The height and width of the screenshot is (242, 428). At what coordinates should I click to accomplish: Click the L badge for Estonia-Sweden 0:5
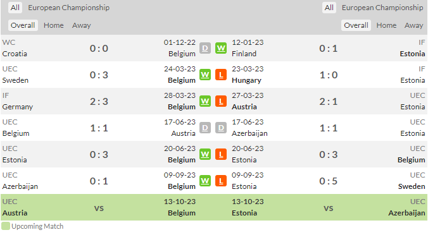(x=221, y=181)
